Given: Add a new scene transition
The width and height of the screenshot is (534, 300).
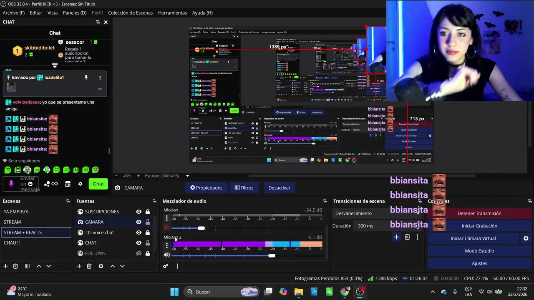Looking at the screenshot, I should pos(396,237).
